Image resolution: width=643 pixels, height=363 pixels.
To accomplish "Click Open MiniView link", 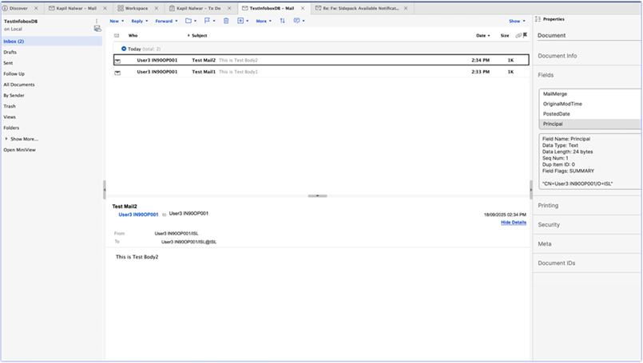I will click(x=19, y=150).
